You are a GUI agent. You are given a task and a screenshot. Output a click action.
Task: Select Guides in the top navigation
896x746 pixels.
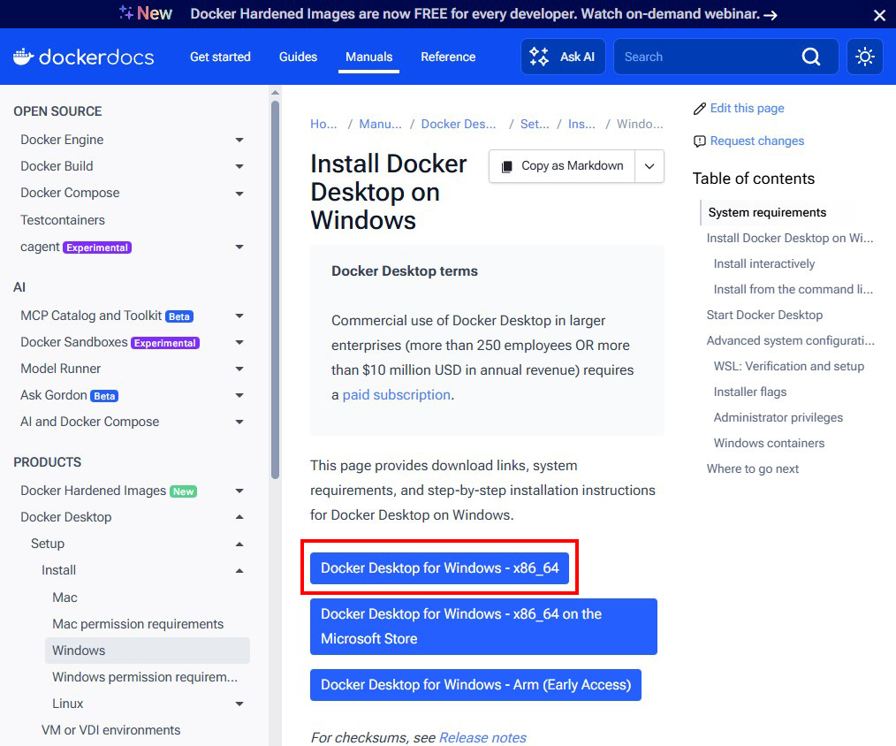coord(298,57)
